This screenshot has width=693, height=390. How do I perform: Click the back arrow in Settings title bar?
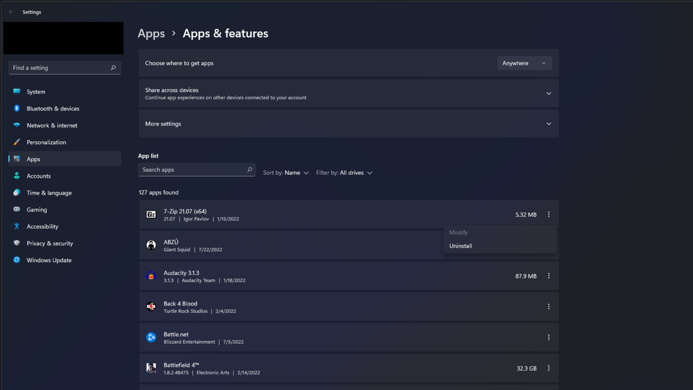pyautogui.click(x=12, y=12)
